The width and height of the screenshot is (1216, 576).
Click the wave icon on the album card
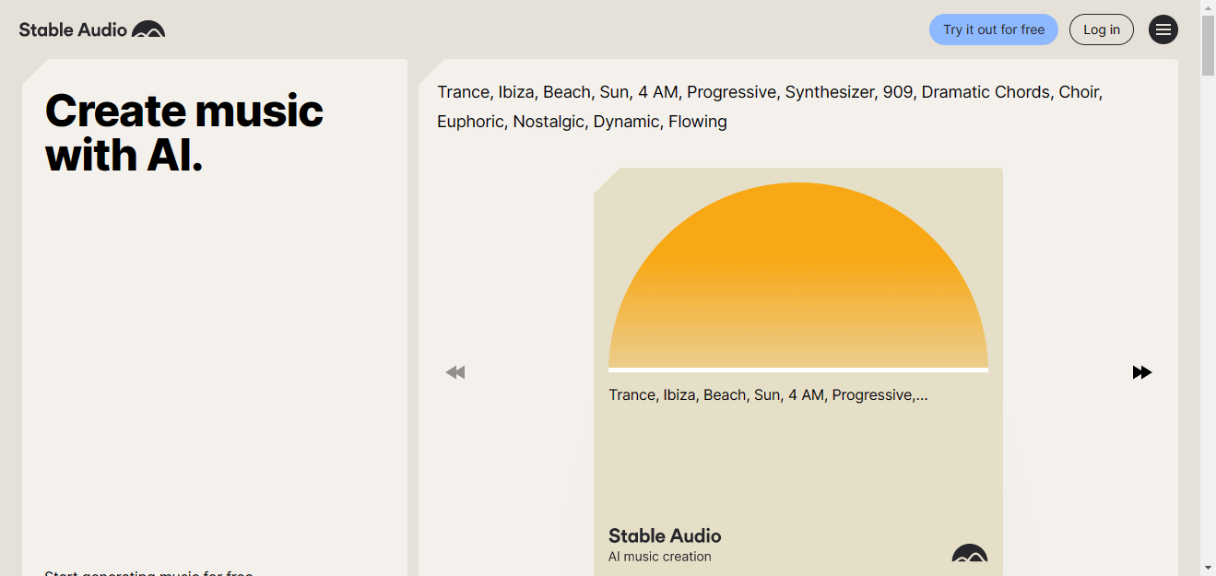pyautogui.click(x=971, y=555)
